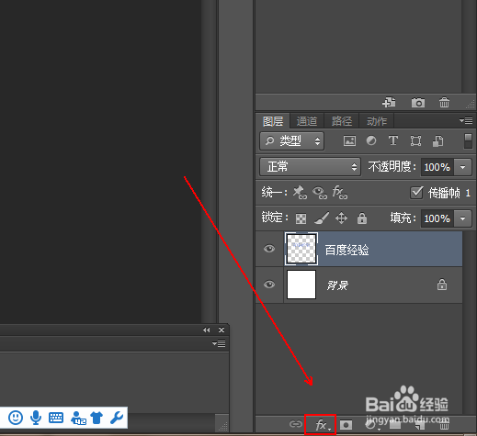Image resolution: width=477 pixels, height=436 pixels.
Task: Filter layers by pixel layers
Action: (349, 141)
